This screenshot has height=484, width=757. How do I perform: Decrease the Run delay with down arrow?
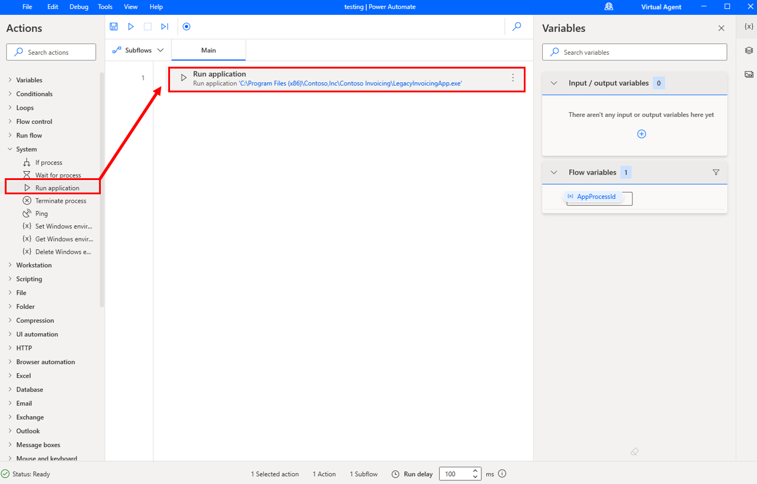[475, 477]
